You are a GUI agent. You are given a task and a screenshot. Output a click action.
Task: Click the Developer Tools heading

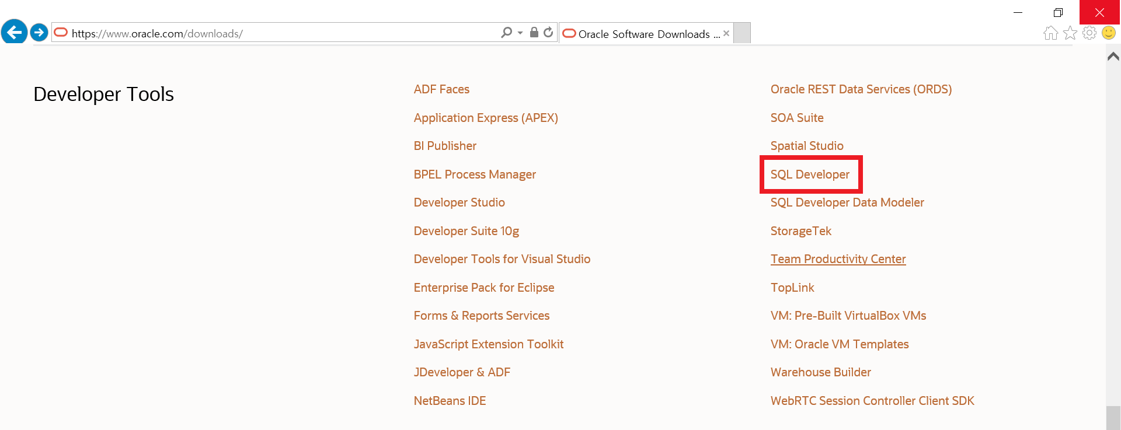(x=103, y=95)
